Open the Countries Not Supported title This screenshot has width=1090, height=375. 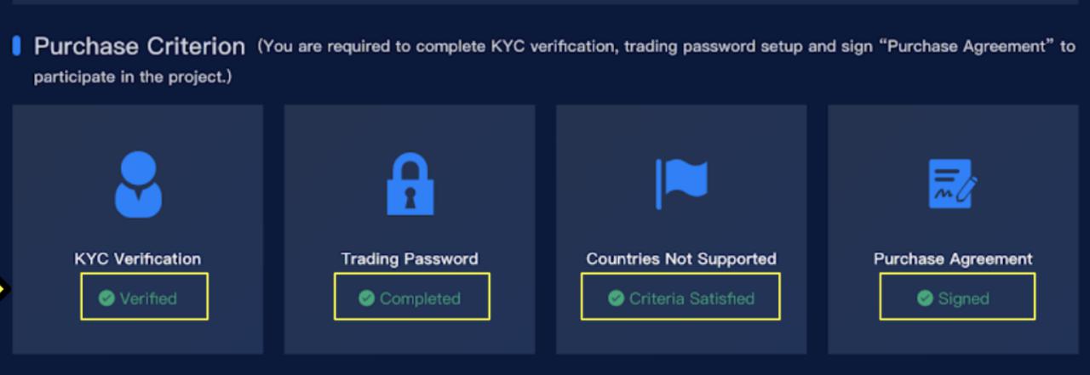coord(681,259)
